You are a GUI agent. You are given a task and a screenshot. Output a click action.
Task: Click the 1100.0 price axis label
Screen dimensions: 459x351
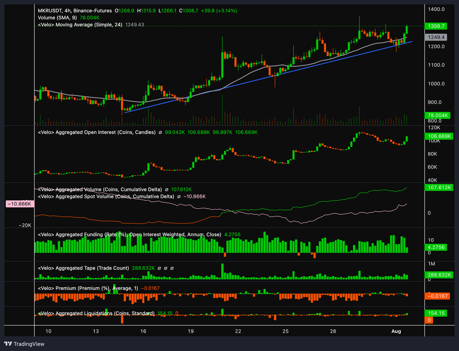[x=436, y=65]
